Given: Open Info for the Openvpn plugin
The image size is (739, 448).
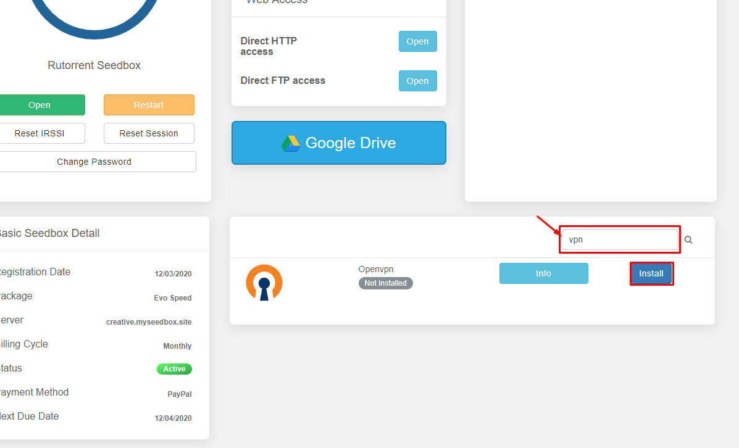Looking at the screenshot, I should tap(543, 273).
